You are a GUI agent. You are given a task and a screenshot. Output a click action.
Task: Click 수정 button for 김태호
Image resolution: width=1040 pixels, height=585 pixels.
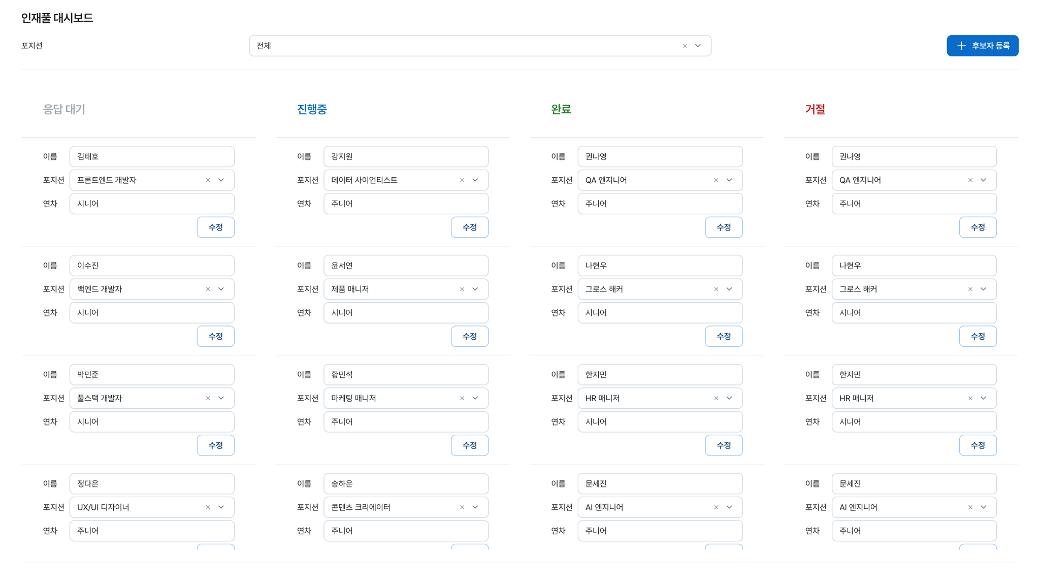[216, 227]
